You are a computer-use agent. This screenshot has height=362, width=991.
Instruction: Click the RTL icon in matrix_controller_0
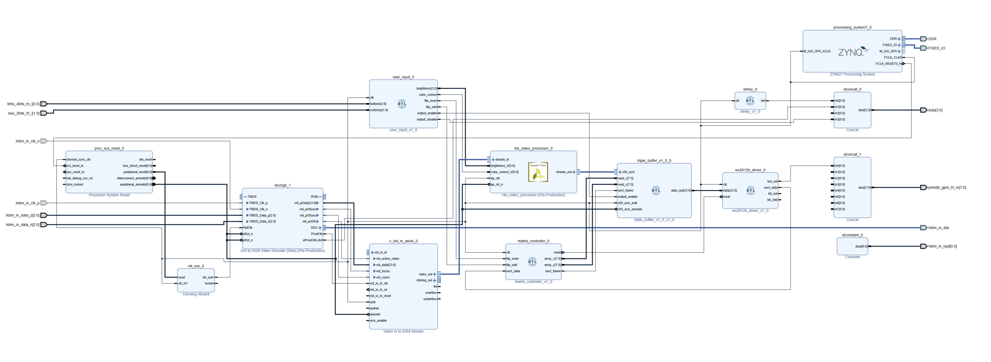532,262
